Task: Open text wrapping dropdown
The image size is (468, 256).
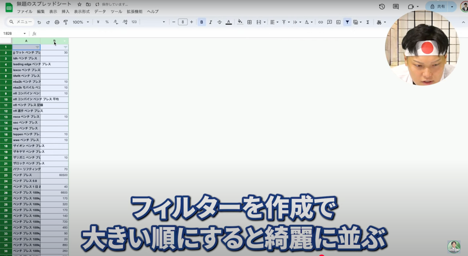Action: 297,22
